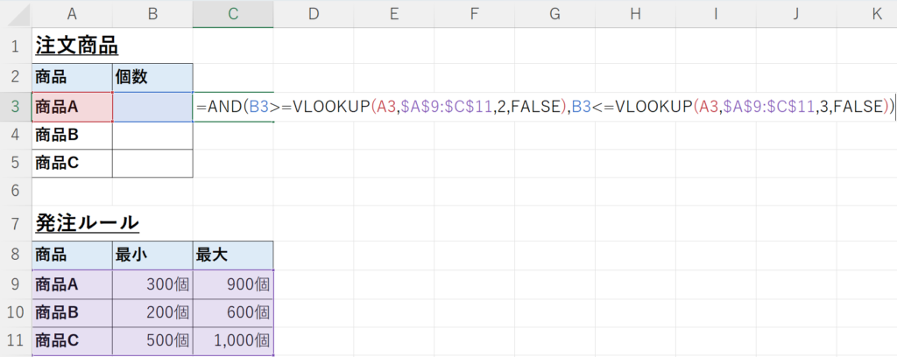Select row 9 header
The width and height of the screenshot is (897, 357).
(x=16, y=283)
